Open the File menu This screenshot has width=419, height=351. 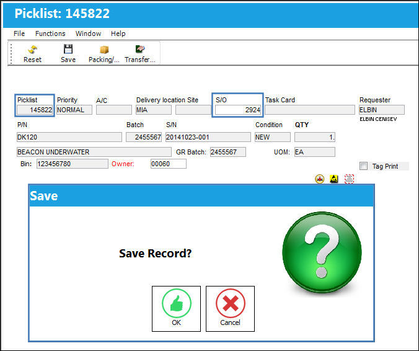click(19, 33)
